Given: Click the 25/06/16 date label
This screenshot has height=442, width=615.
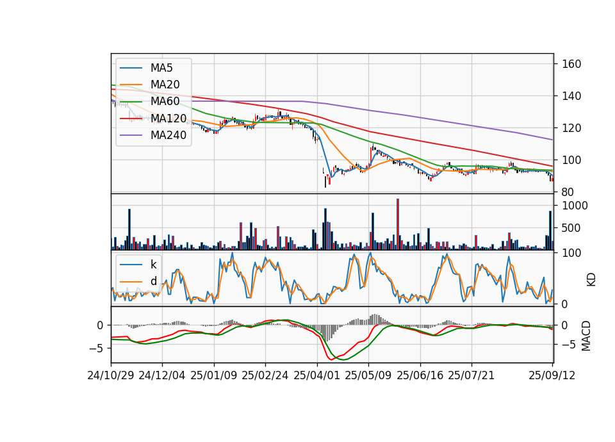Looking at the screenshot, I should click(x=420, y=375).
